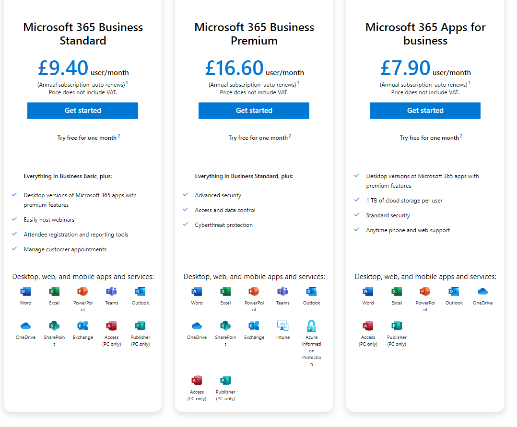Viewport: 517px width, 427px height.
Task: Click the Excel icon in Business Standard
Action: point(54,292)
